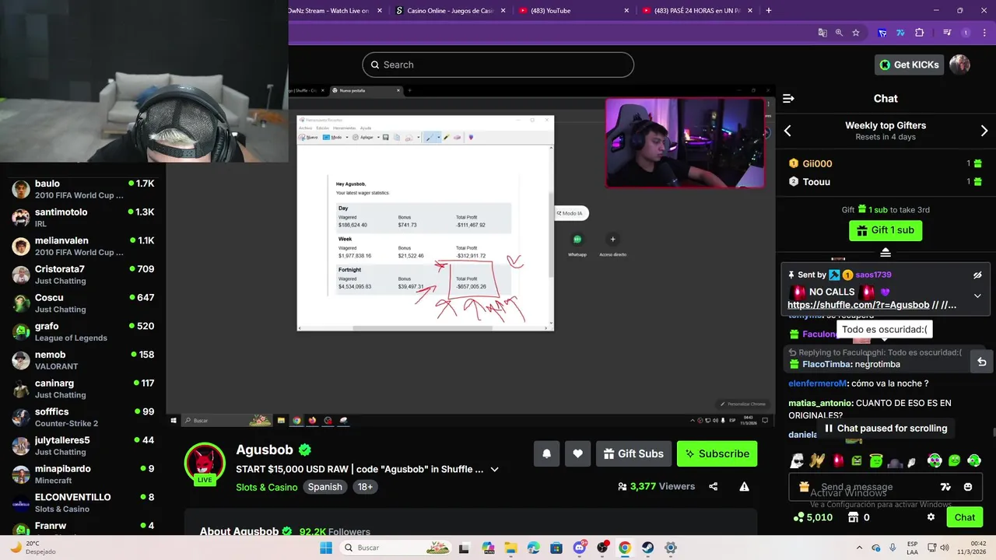The width and height of the screenshot is (996, 560).
Task: Open Steam from the Windows taskbar
Action: tap(647, 548)
